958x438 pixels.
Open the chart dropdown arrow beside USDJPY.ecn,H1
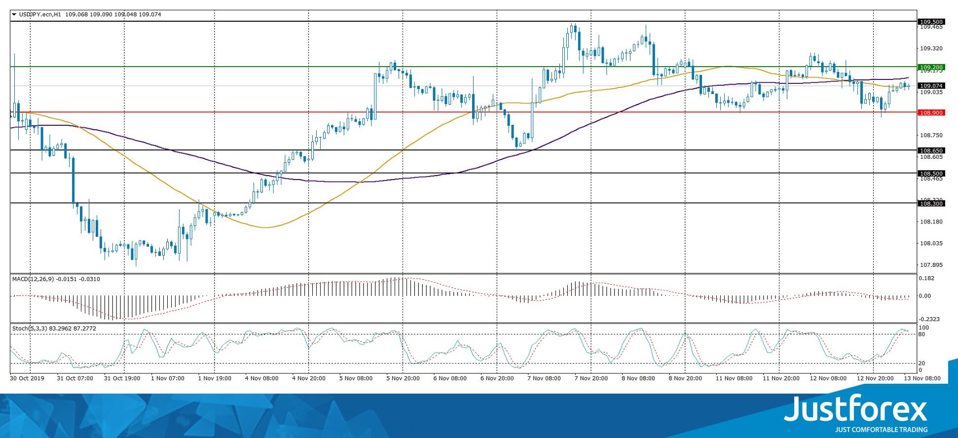[14, 15]
